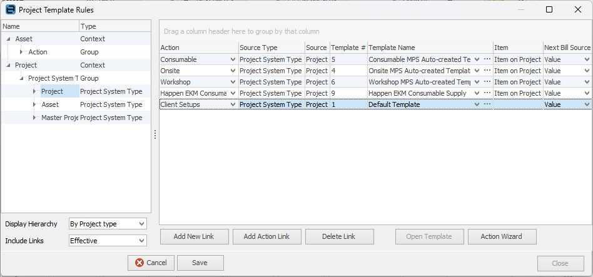Select the Master Project tree item
The image size is (593, 277).
pyautogui.click(x=59, y=118)
